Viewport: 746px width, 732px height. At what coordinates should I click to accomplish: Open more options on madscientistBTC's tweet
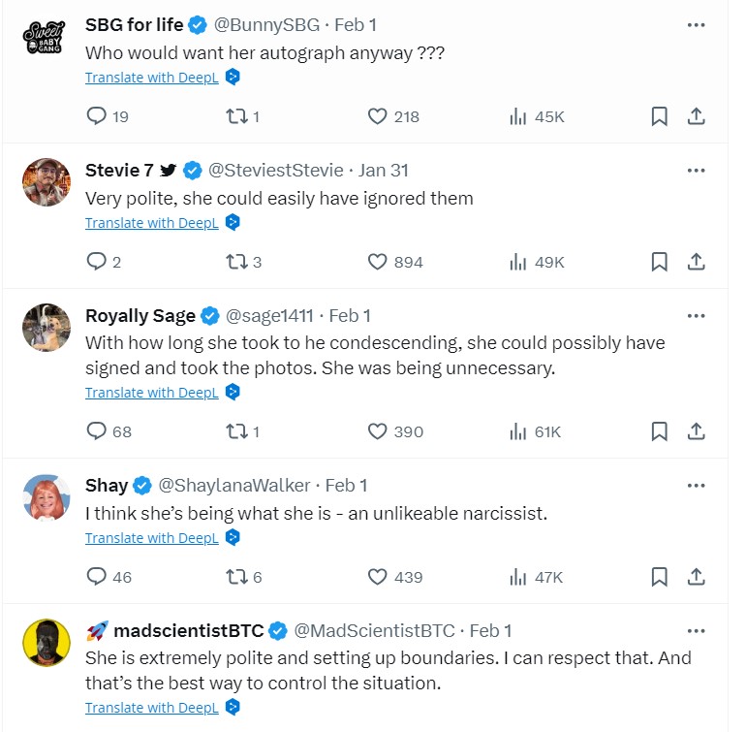696,630
